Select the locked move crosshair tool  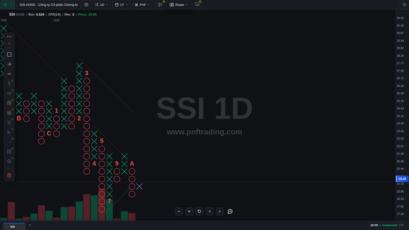[9, 161]
